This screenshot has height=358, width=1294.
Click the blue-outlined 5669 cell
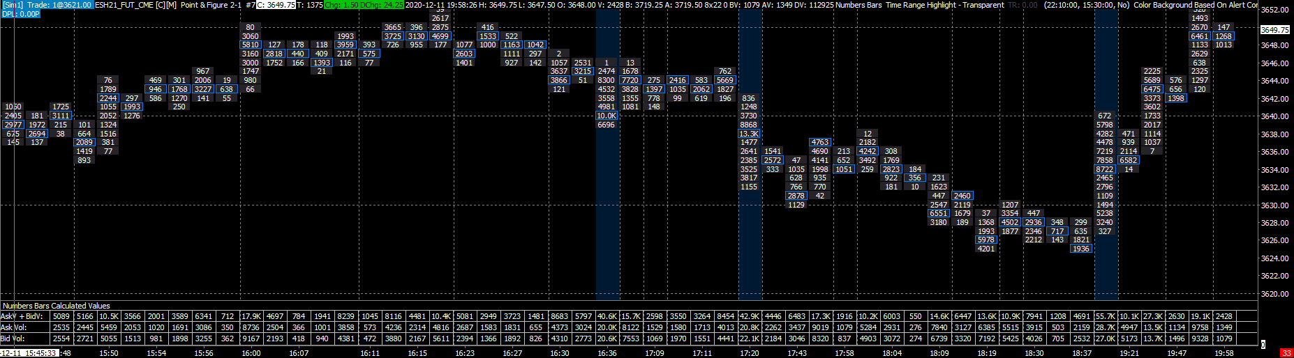(725, 81)
